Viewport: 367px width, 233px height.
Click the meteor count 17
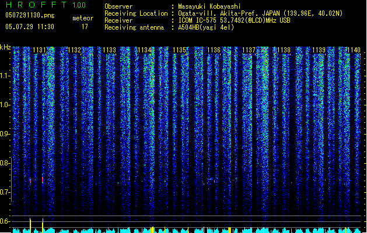pos(85,27)
